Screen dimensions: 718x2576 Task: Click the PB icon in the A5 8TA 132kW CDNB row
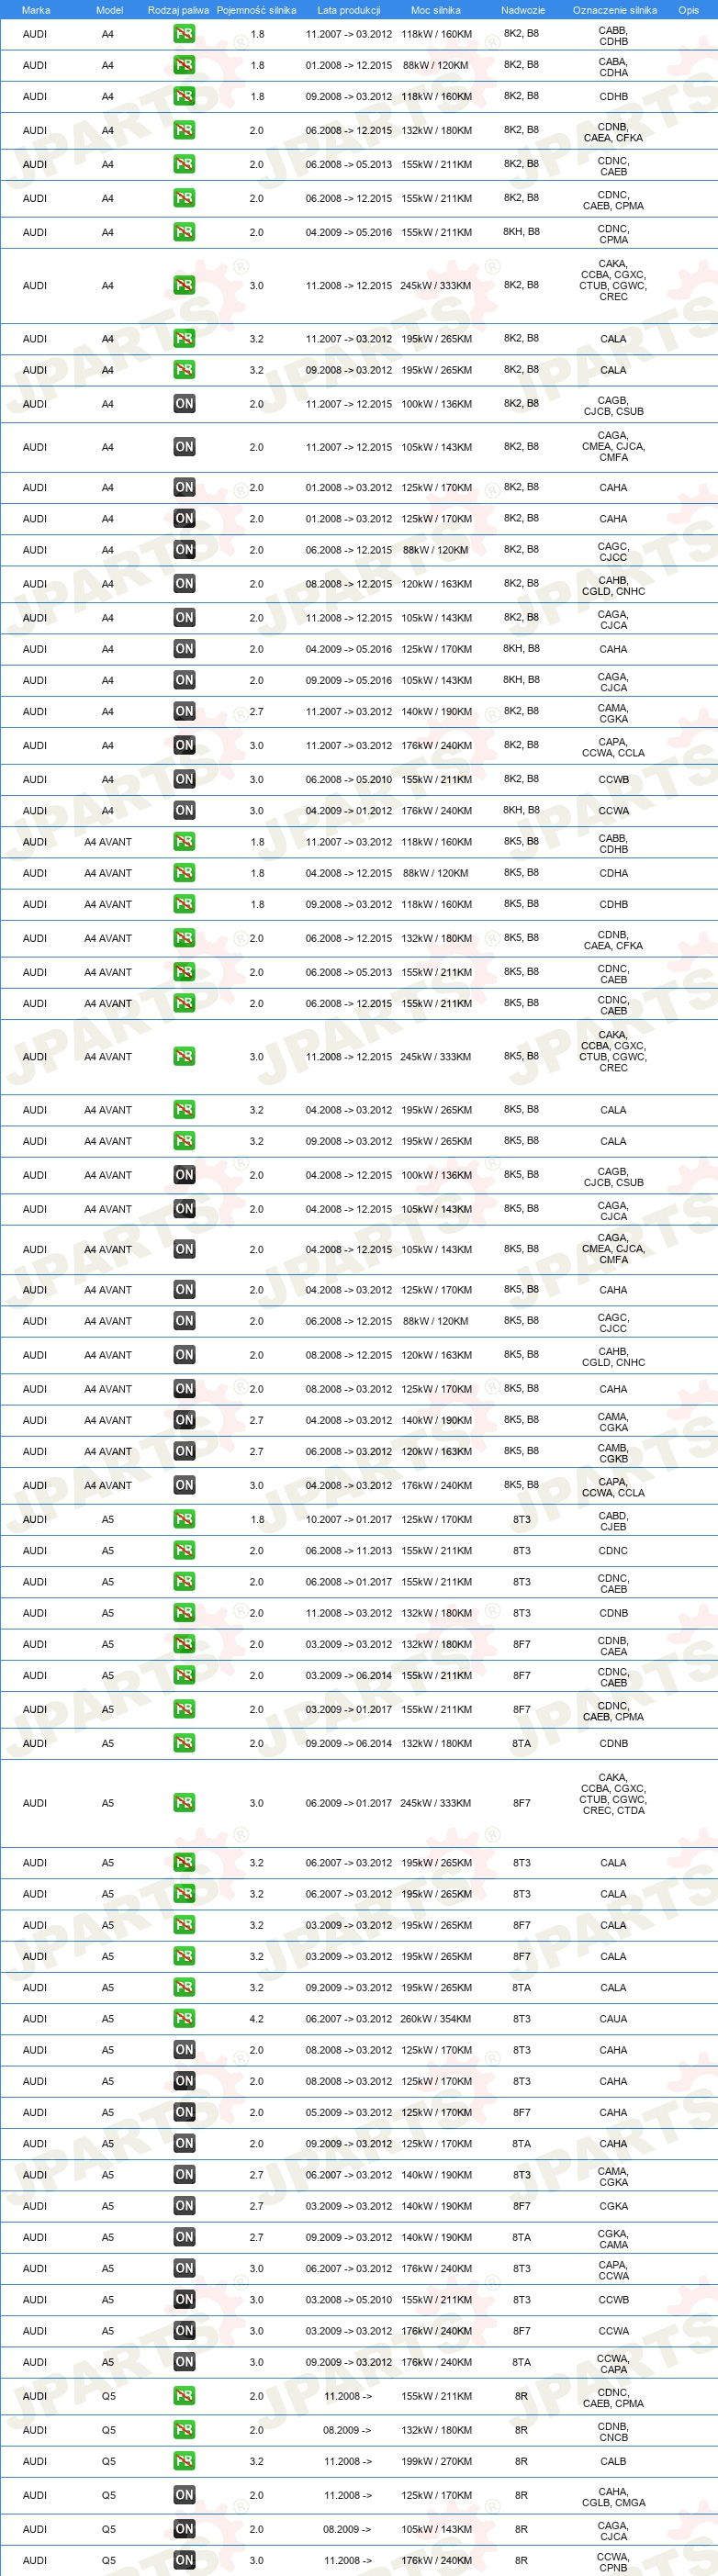[x=184, y=1743]
